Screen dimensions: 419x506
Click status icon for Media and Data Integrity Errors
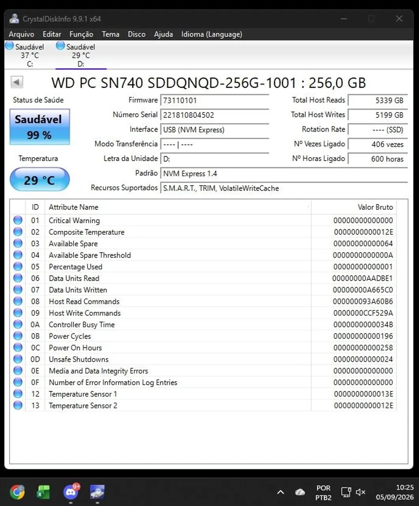18,370
